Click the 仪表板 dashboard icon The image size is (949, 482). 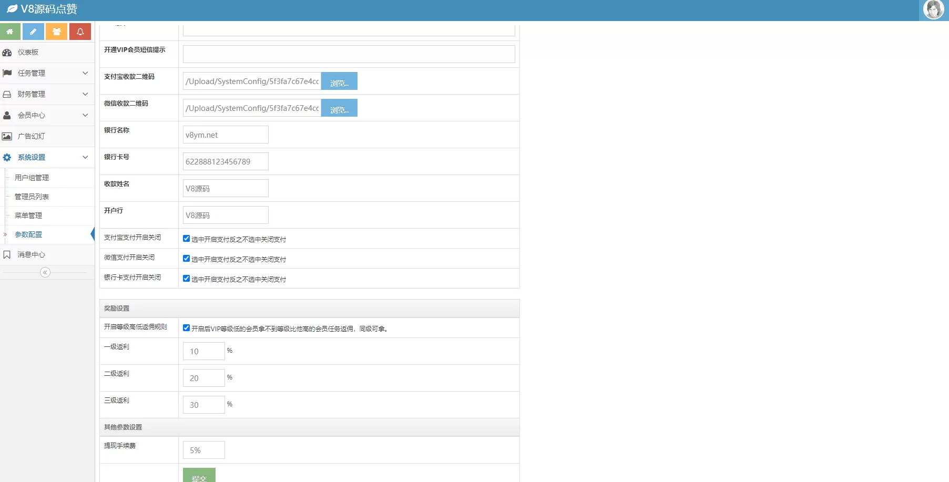(x=7, y=53)
